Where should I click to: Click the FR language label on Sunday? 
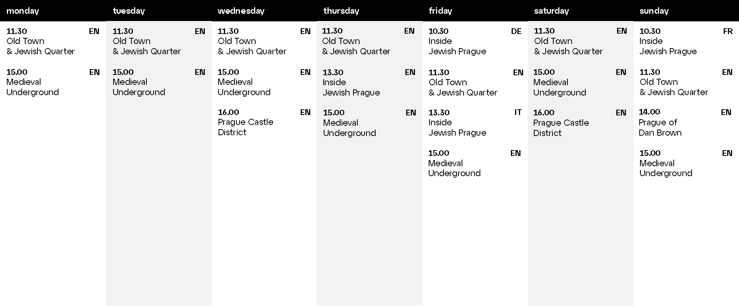[728, 31]
